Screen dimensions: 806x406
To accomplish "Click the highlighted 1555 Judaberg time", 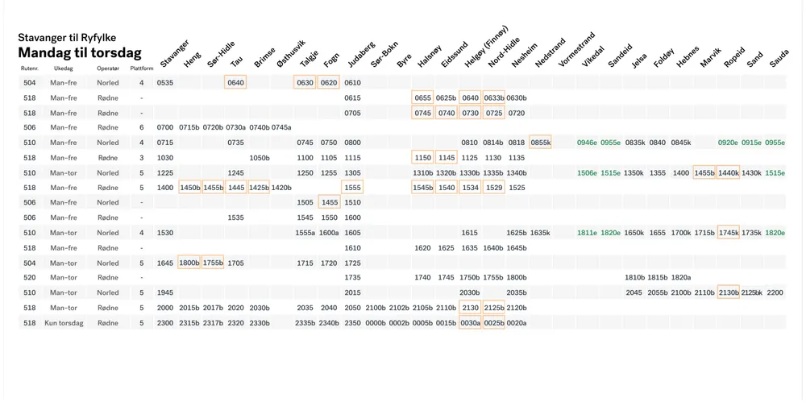I will coord(352,188).
